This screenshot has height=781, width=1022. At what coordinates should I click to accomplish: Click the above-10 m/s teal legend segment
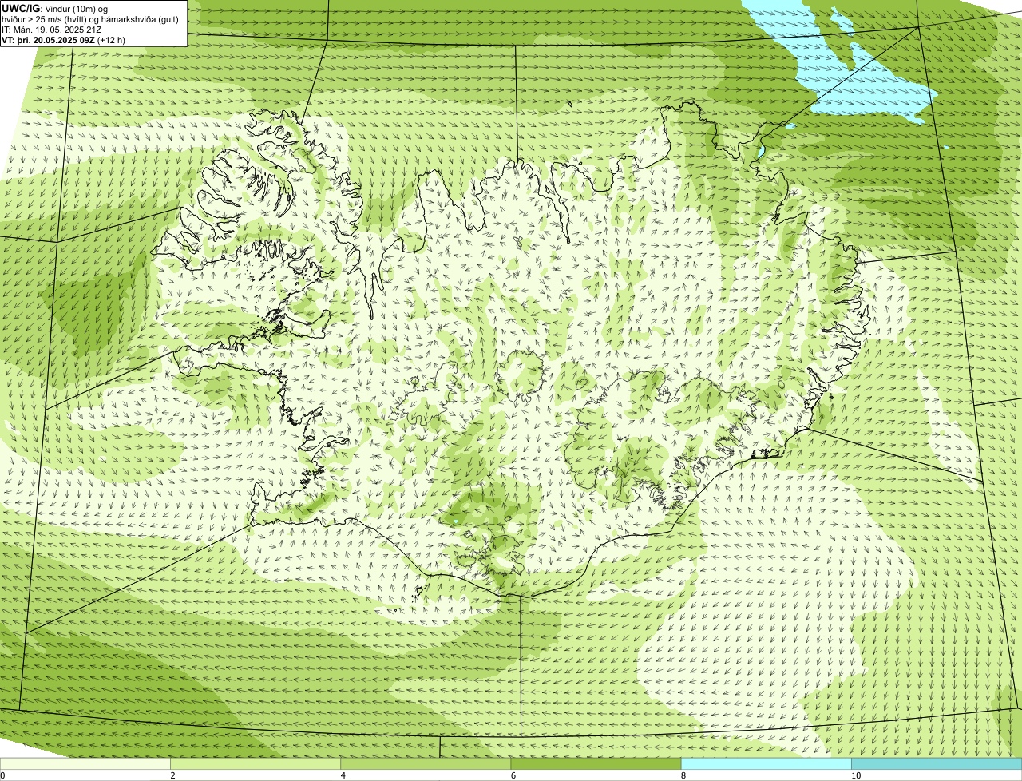[x=937, y=764]
